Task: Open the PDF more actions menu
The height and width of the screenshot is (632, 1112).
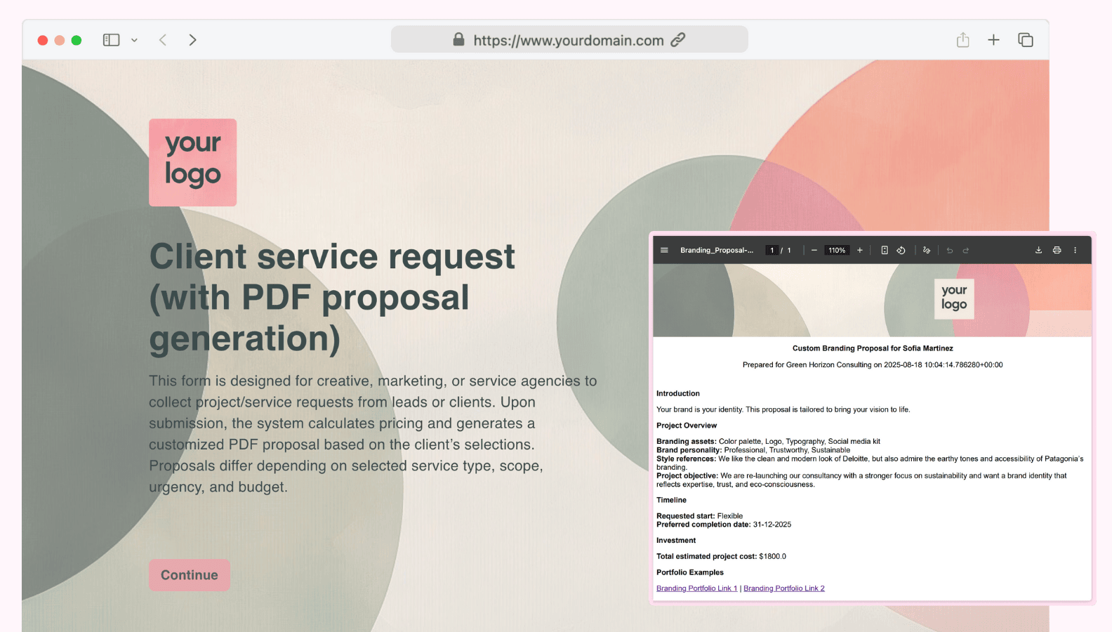Action: 1075,250
